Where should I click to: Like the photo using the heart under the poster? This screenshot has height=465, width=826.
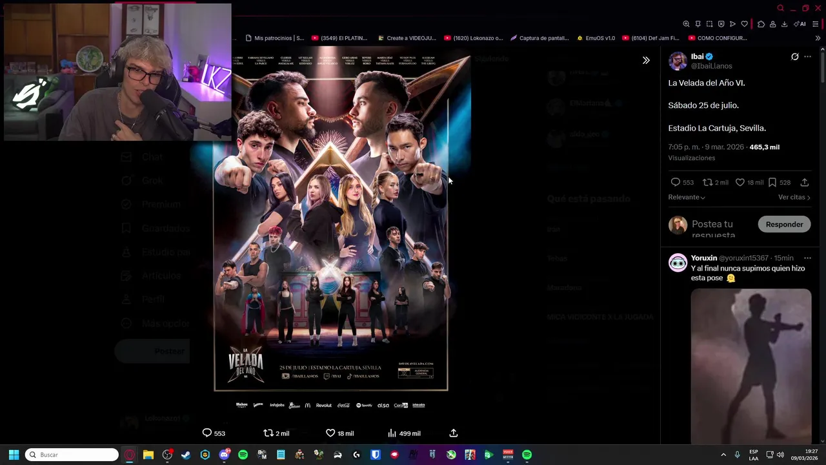tap(339, 433)
